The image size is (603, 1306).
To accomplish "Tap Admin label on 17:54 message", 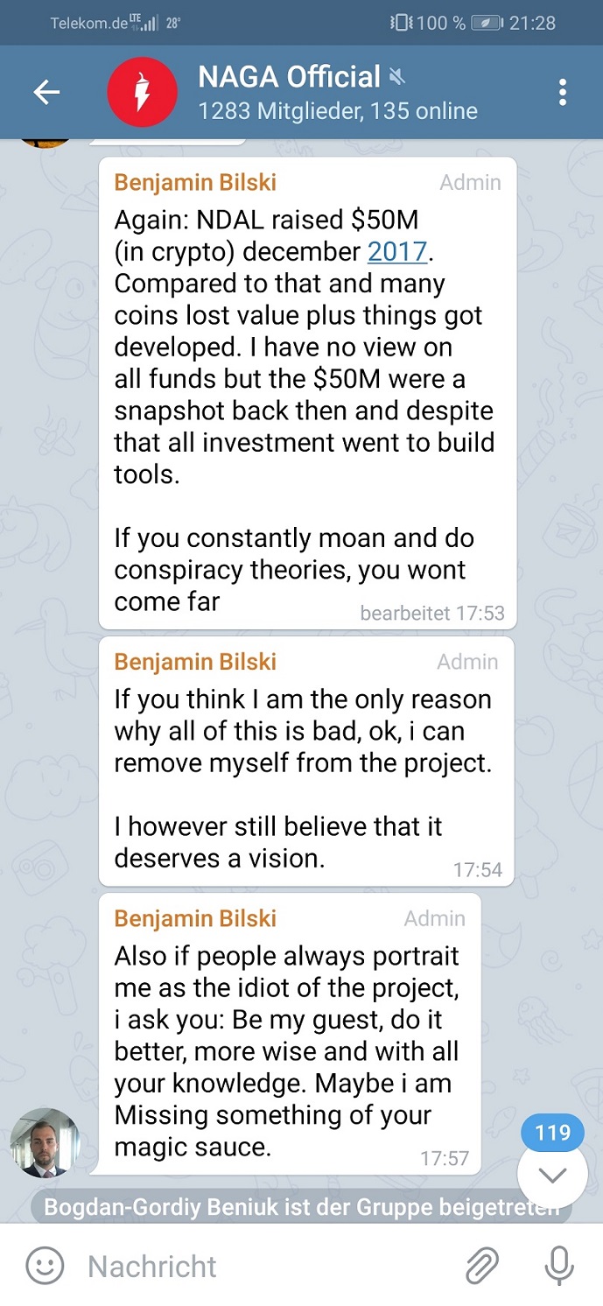I will click(467, 662).
